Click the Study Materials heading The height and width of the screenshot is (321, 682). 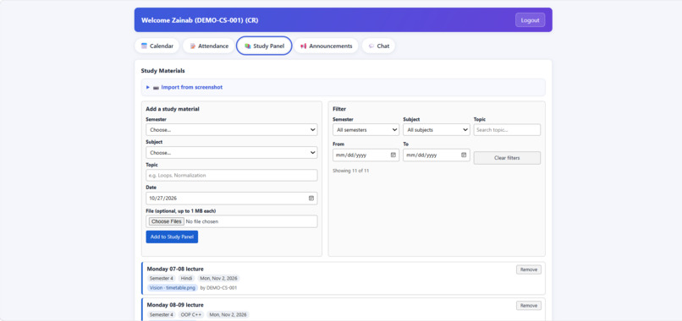tap(162, 70)
